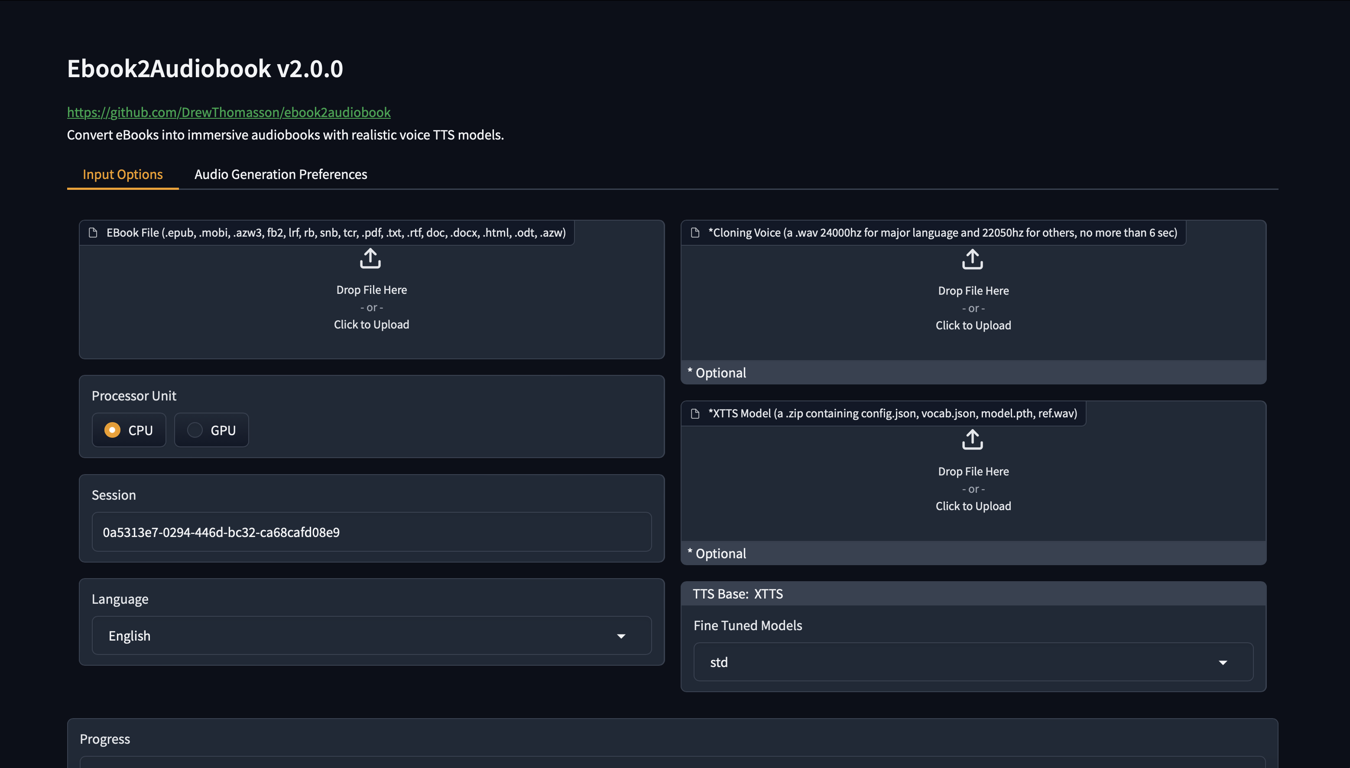Click to Upload an EBook file

[371, 324]
